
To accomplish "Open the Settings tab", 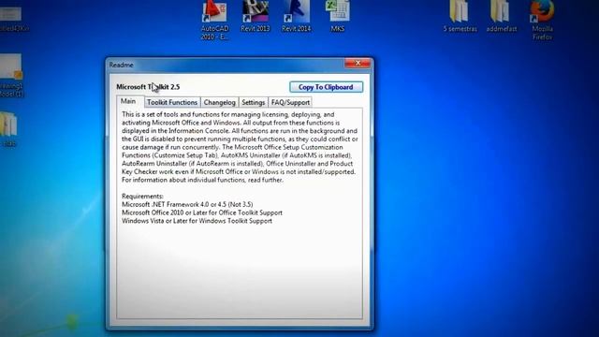I will coord(253,102).
